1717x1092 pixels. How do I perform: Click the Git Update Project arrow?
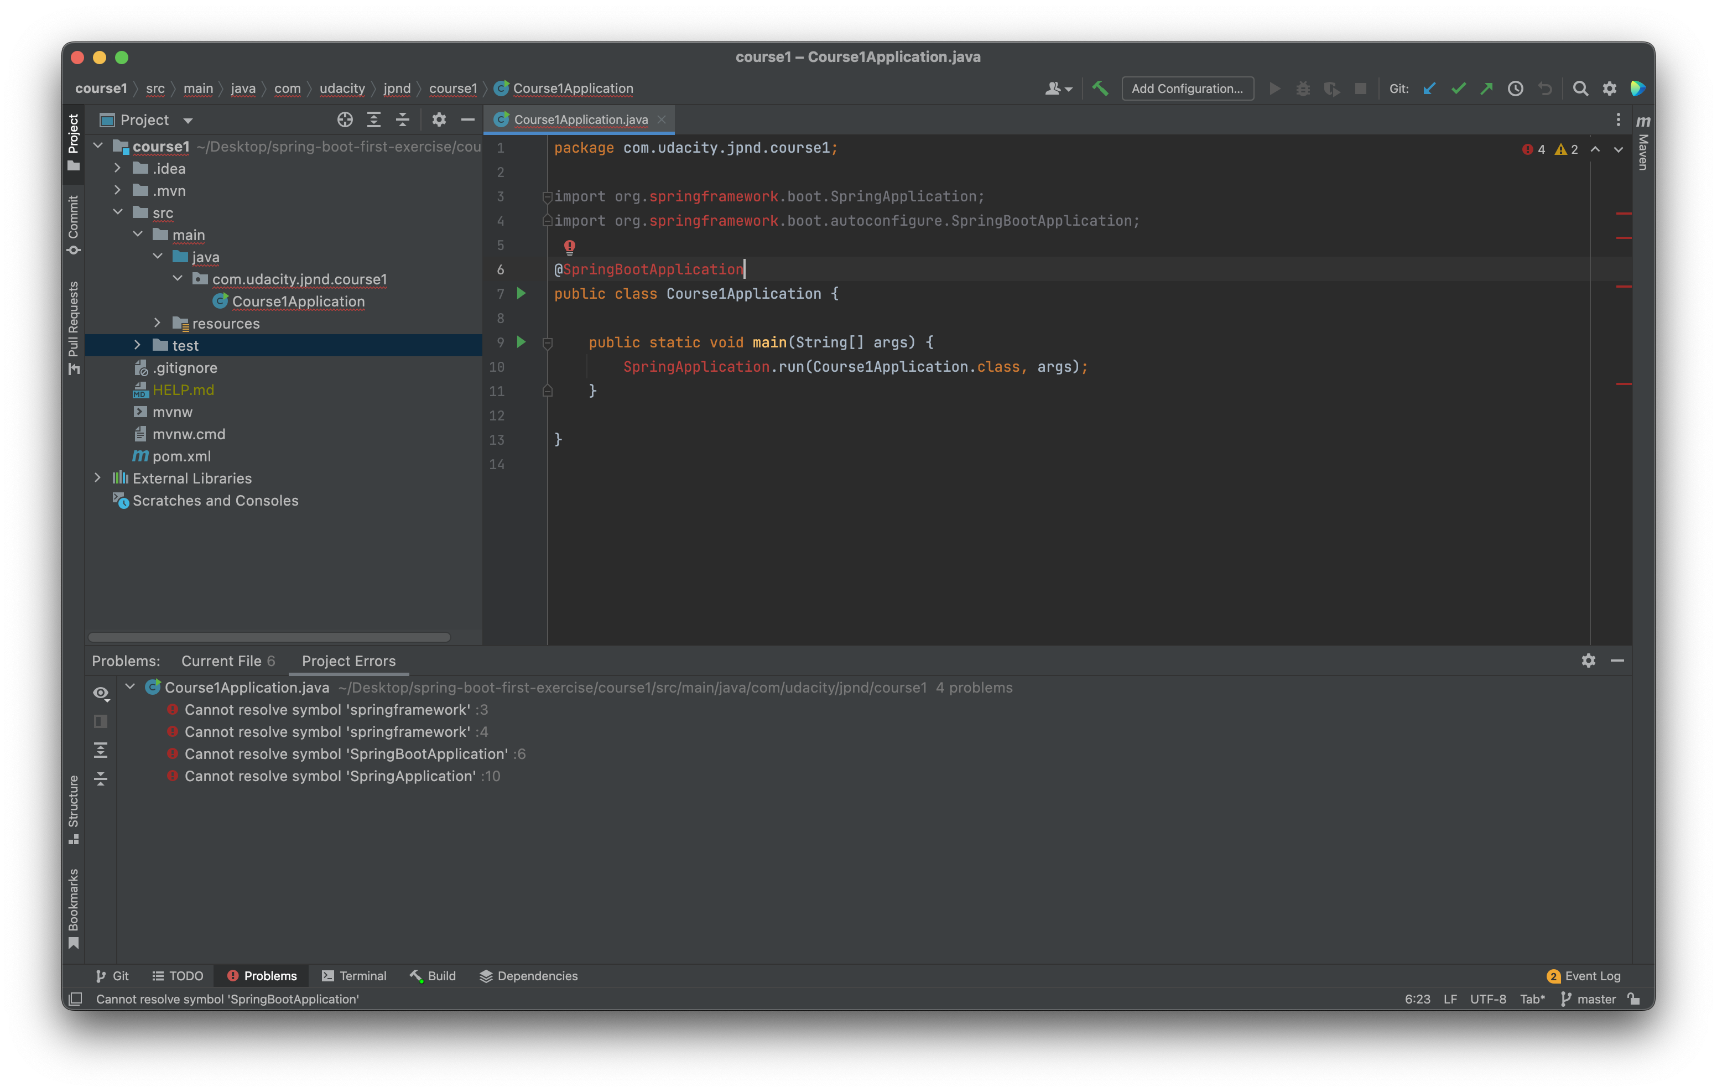click(1430, 89)
